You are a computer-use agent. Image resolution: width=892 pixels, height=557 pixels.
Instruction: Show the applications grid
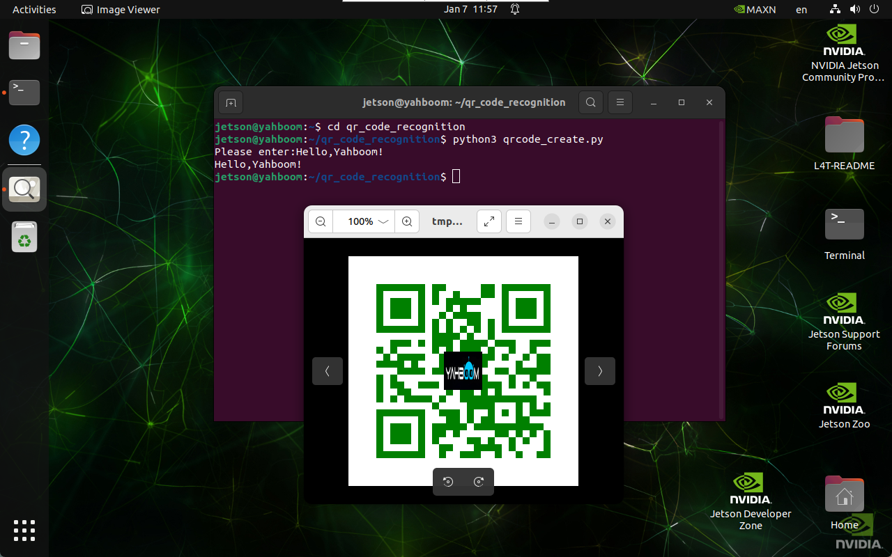point(24,530)
